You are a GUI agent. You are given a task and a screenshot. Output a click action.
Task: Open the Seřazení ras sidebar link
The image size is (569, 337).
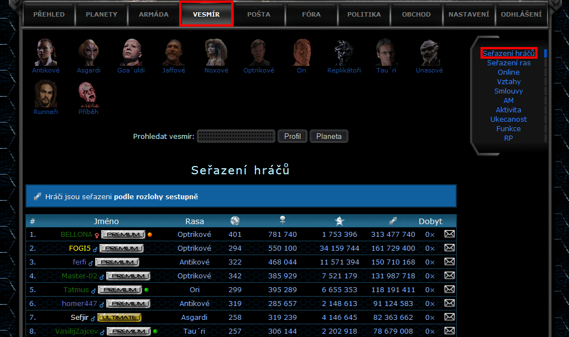tap(509, 63)
